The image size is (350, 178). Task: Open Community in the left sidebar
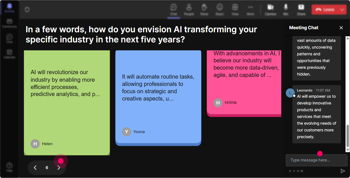tap(9, 23)
